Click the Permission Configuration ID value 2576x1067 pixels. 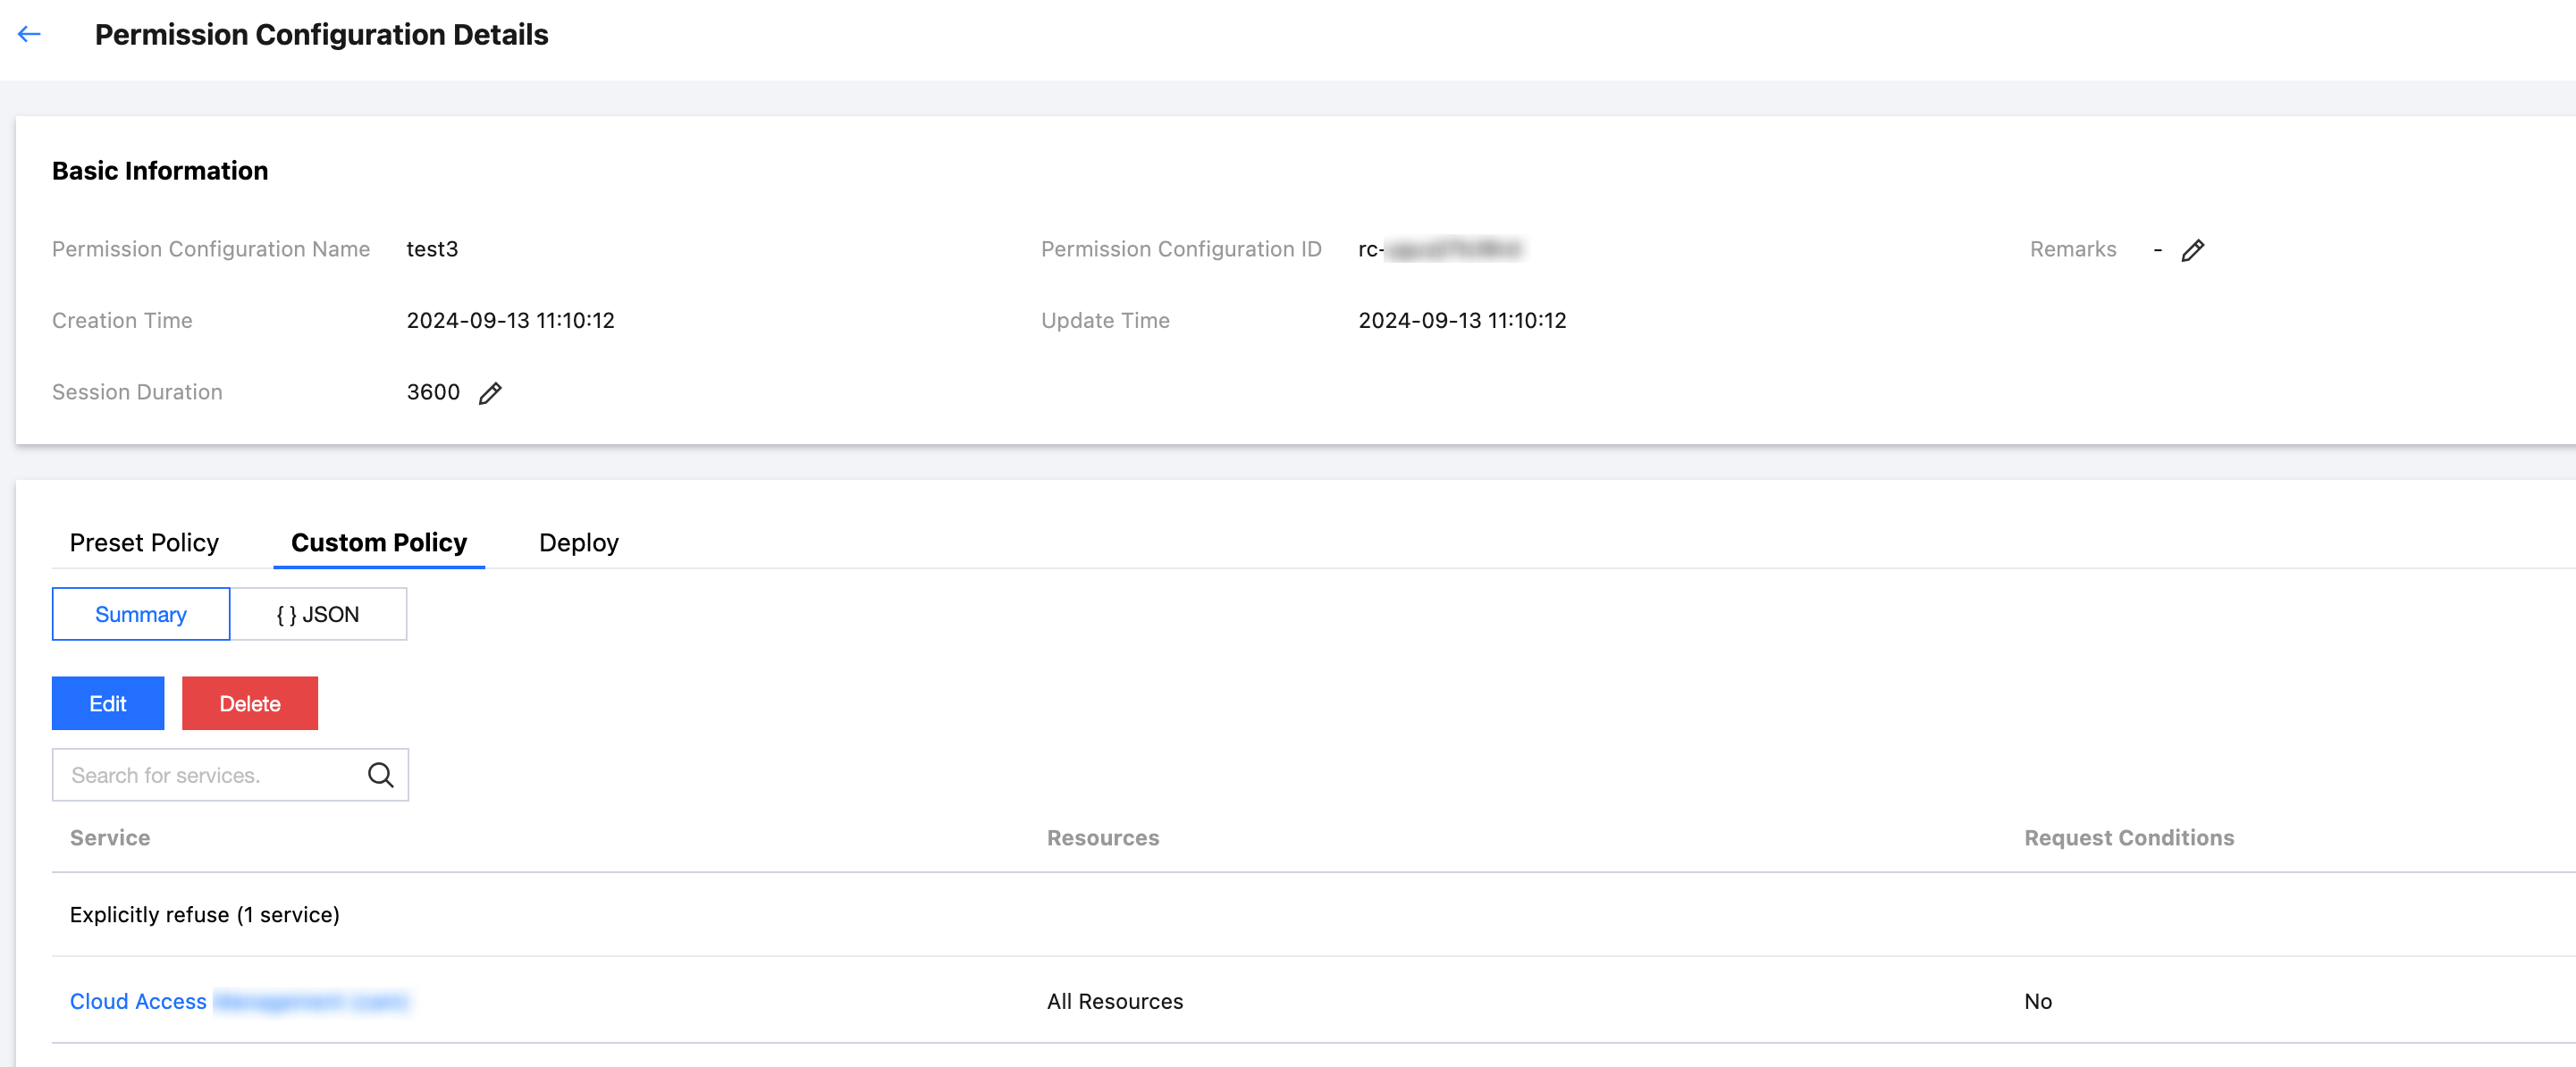pyautogui.click(x=1440, y=249)
